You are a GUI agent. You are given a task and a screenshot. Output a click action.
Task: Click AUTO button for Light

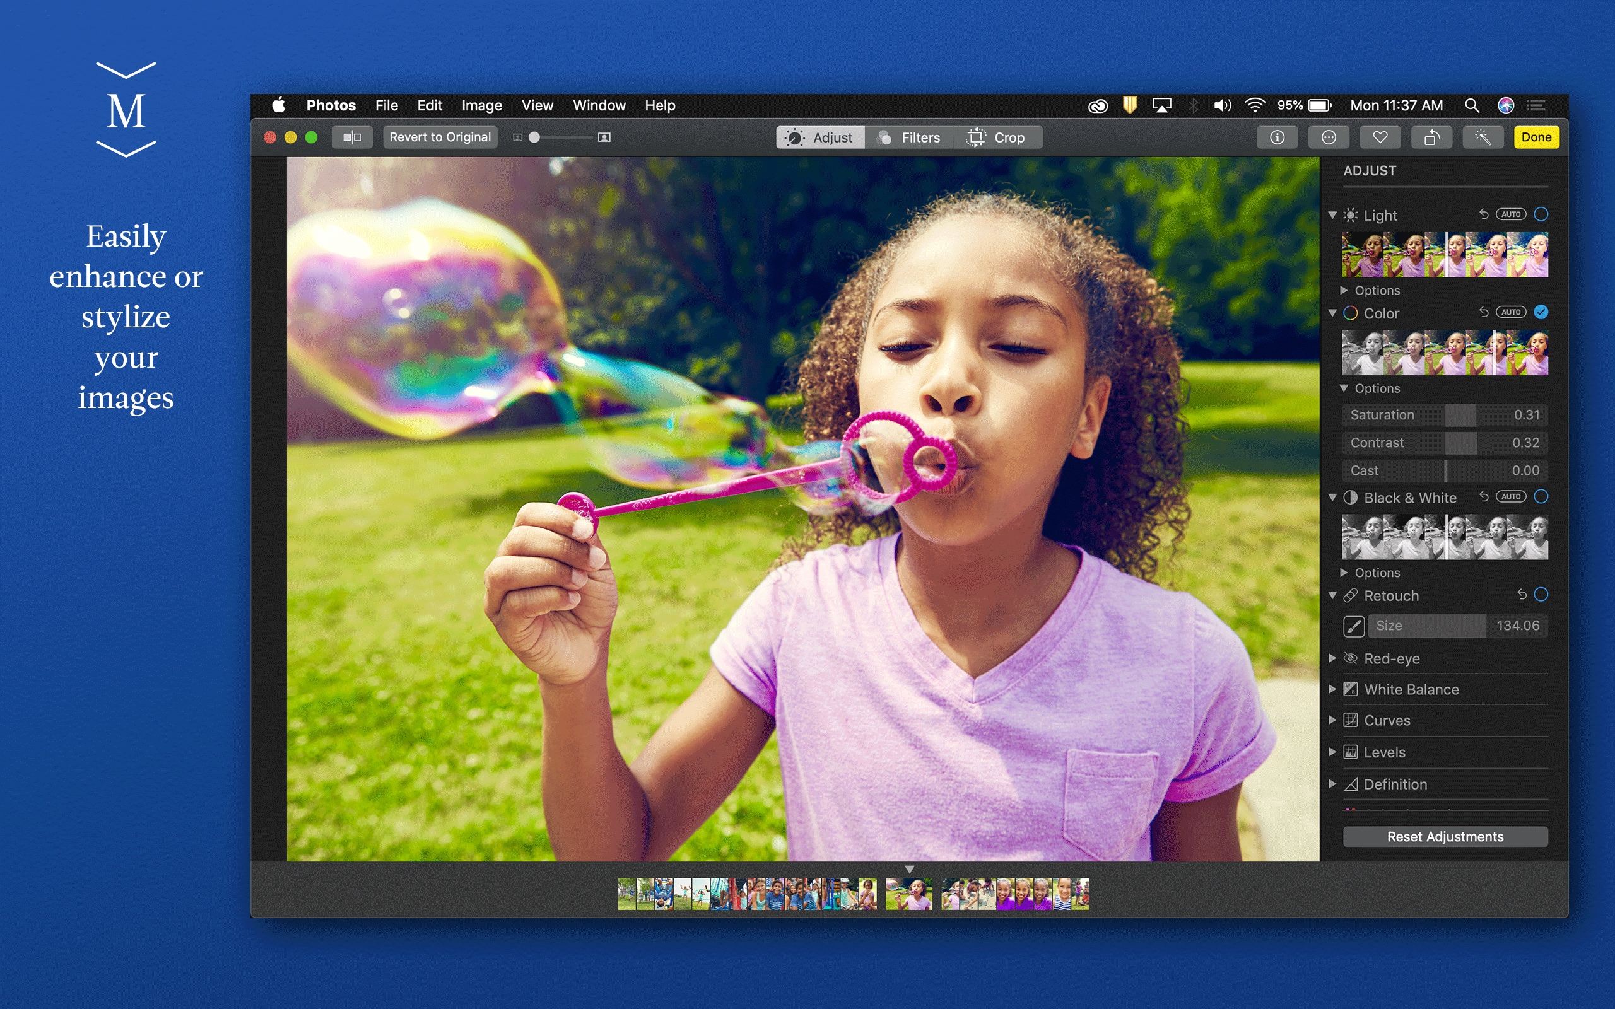(x=1511, y=214)
